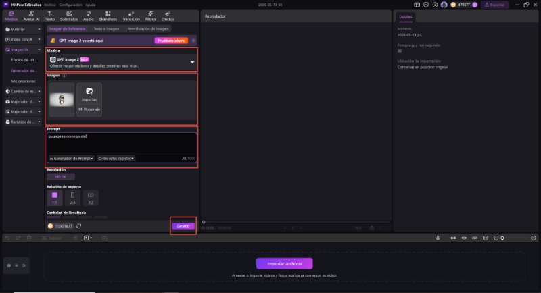Toggle the track mute speaker icon

pyautogui.click(x=24, y=265)
